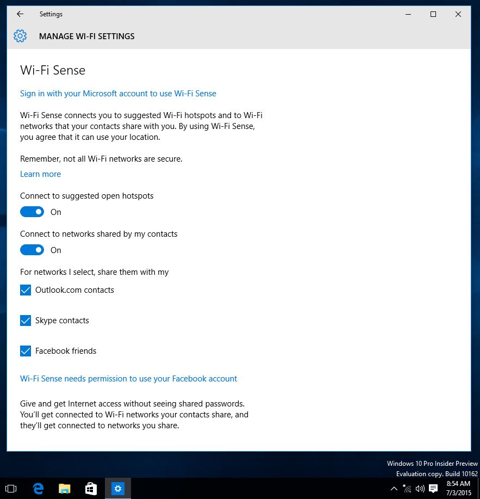Image resolution: width=480 pixels, height=499 pixels.
Task: Minimize the Settings window
Action: [408, 14]
